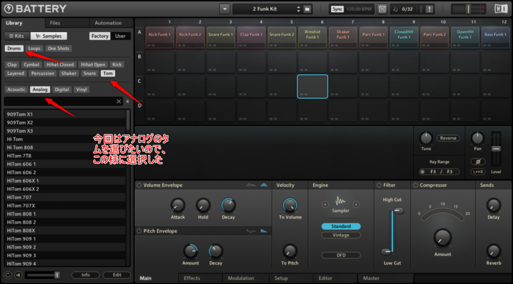The image size is (513, 284).
Task: Toggle the sample preview speaker icon
Action: click(19, 275)
